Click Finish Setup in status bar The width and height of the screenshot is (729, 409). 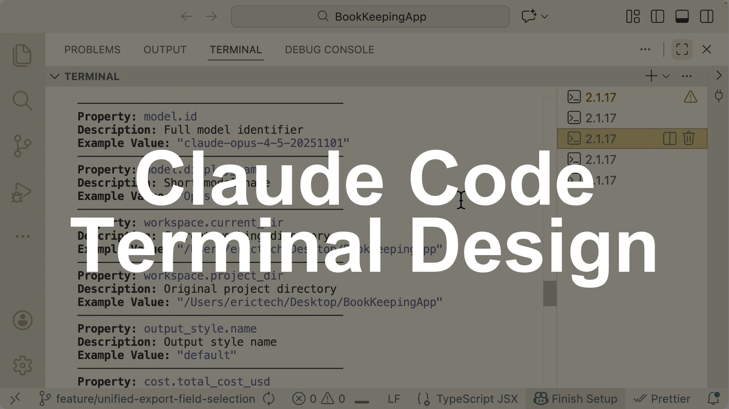(576, 399)
